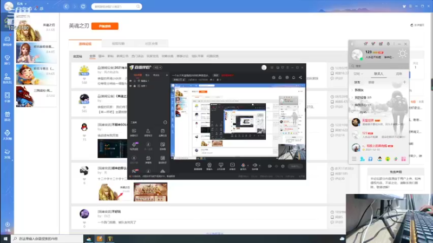
Task: Toggle visibility eye of the 摄像头 source
Action: pyautogui.click(x=130, y=81)
